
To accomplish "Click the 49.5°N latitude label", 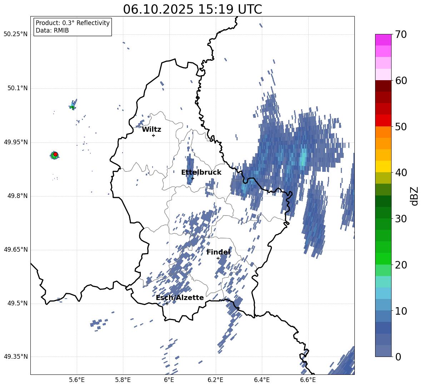I will [17, 303].
